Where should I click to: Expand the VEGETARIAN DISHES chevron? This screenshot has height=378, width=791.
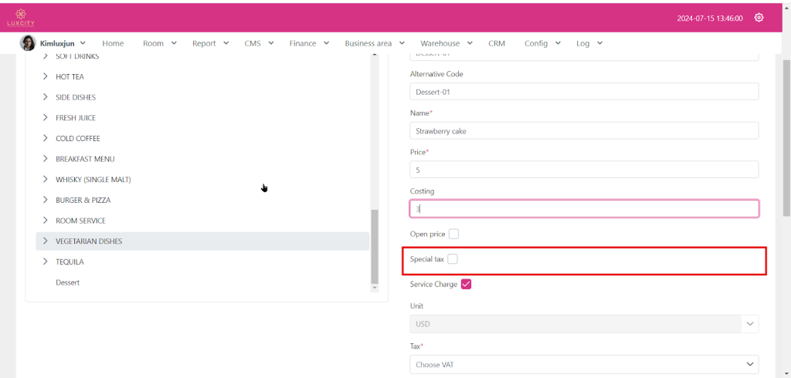pyautogui.click(x=46, y=241)
